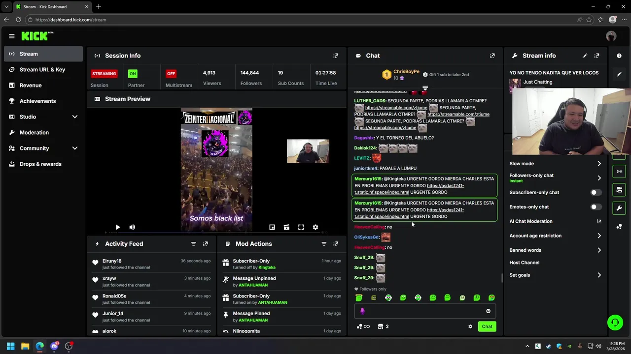Click the chat scrollbar
Screen dimensions: 631x354
(502, 278)
